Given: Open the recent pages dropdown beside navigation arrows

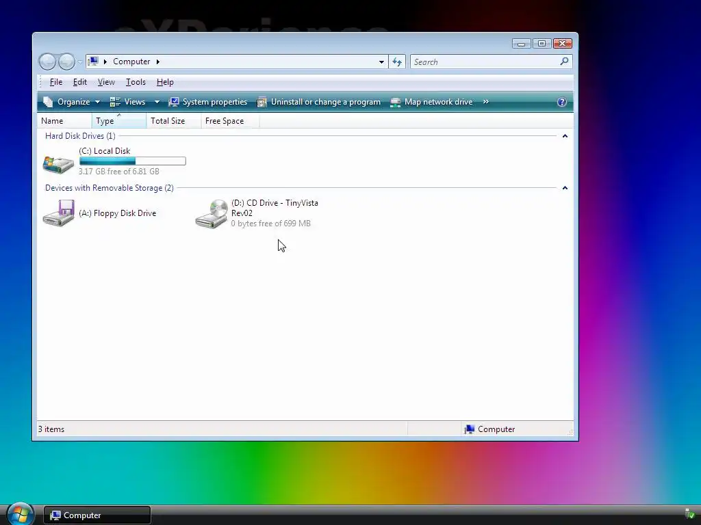Looking at the screenshot, I should point(80,62).
